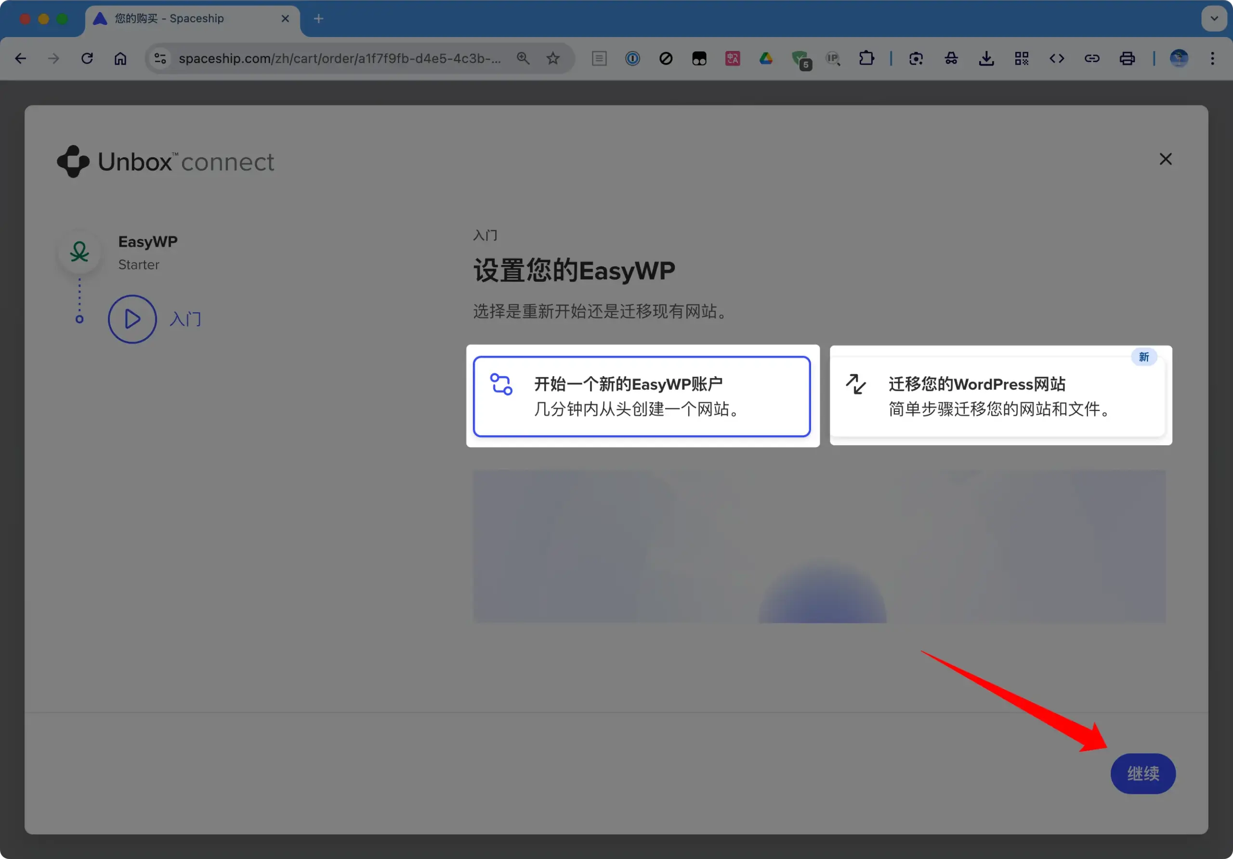
Task: Expand the tab search dropdown arrow
Action: pyautogui.click(x=1214, y=19)
